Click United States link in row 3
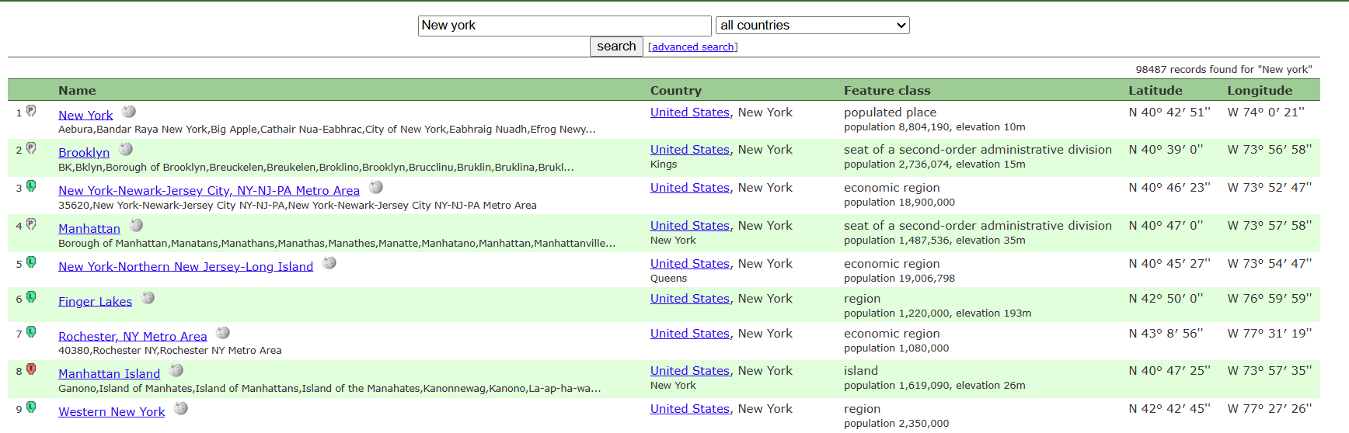 (690, 188)
